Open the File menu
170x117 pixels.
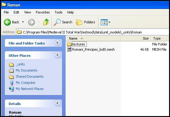click(6, 12)
